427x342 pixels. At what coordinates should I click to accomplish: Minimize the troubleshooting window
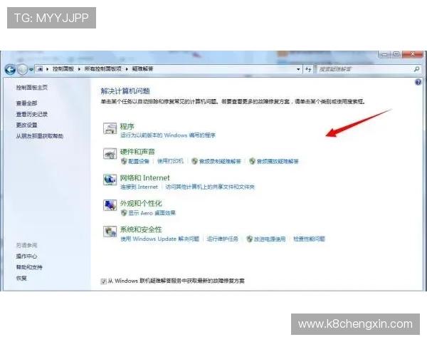[x=384, y=54]
